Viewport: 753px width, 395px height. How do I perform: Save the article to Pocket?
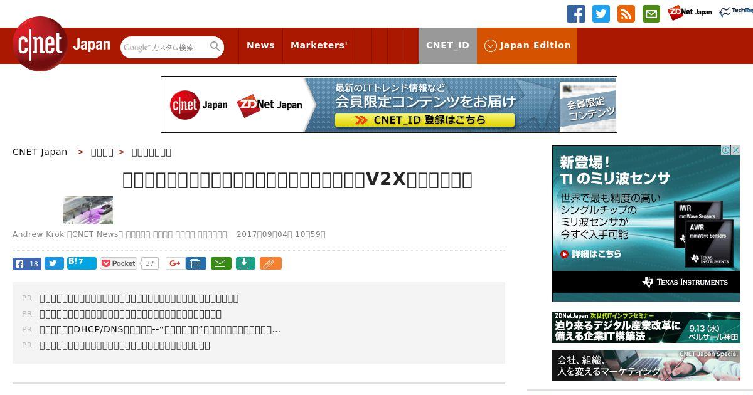119,263
